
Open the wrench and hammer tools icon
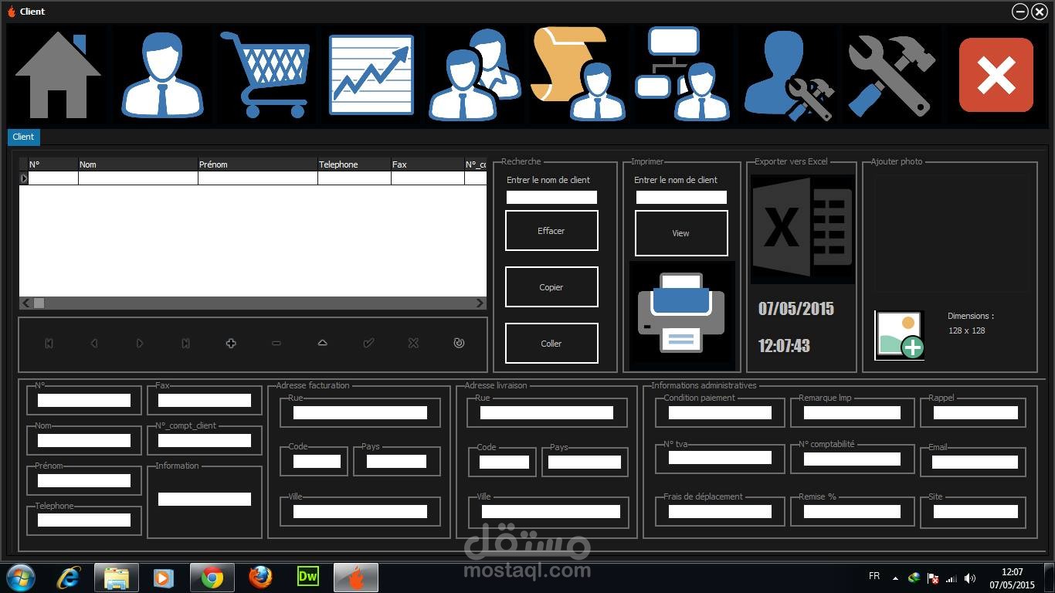coord(892,75)
